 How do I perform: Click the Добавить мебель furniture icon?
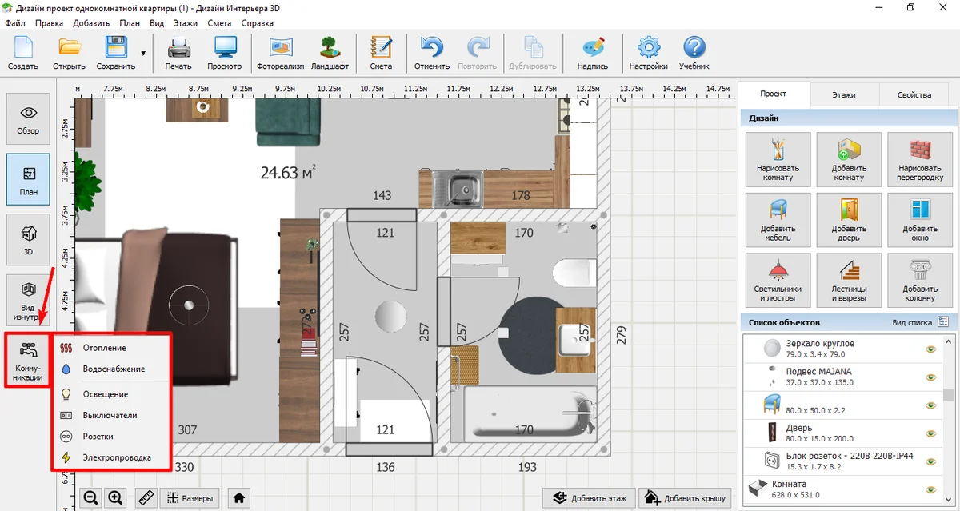(778, 220)
